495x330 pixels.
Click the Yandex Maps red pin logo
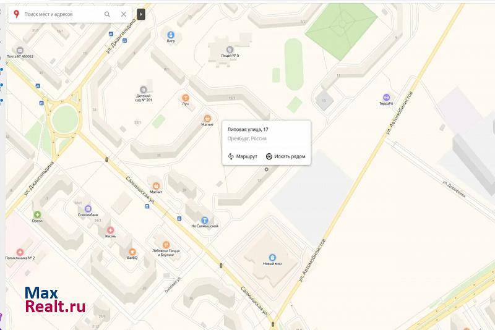point(16,14)
